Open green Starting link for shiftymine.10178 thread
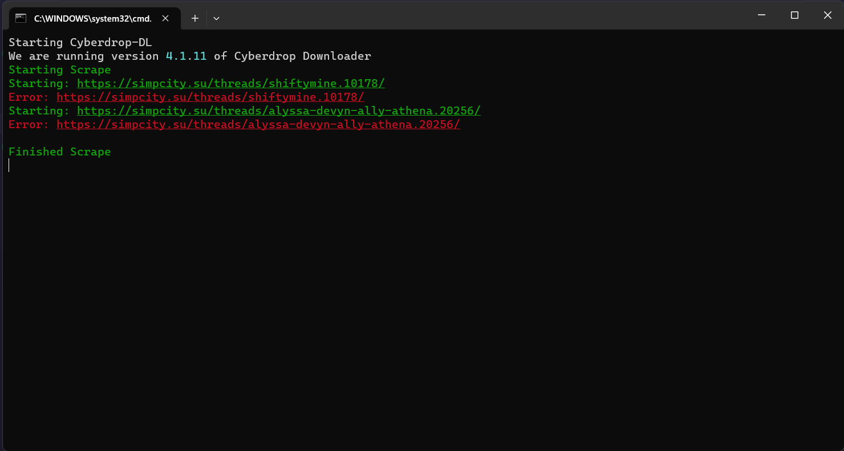This screenshot has height=451, width=844. click(x=231, y=83)
